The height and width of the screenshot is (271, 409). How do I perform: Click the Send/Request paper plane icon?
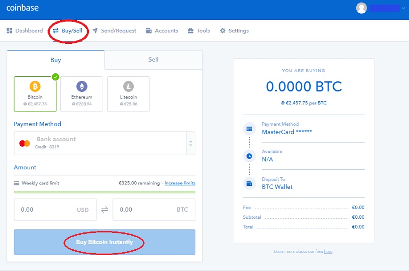(95, 31)
